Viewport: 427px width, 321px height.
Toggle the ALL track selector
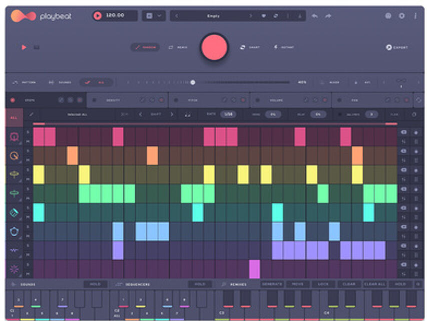tap(14, 117)
